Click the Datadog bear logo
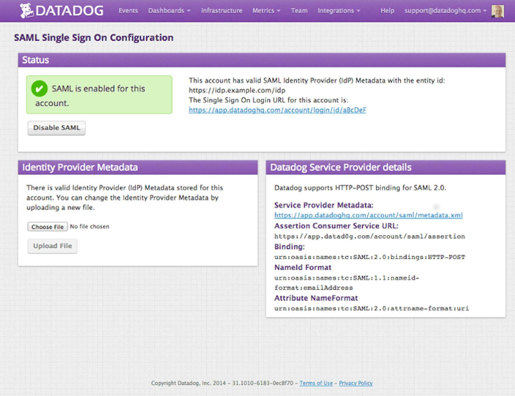This screenshot has height=396, width=515. (27, 10)
